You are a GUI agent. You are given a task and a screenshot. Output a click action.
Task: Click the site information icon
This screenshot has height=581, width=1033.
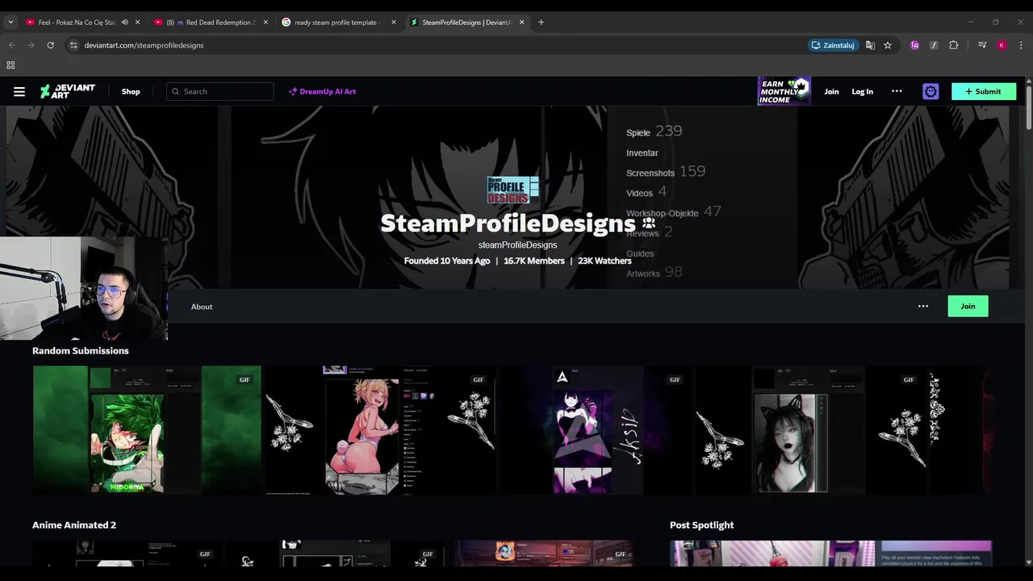73,45
